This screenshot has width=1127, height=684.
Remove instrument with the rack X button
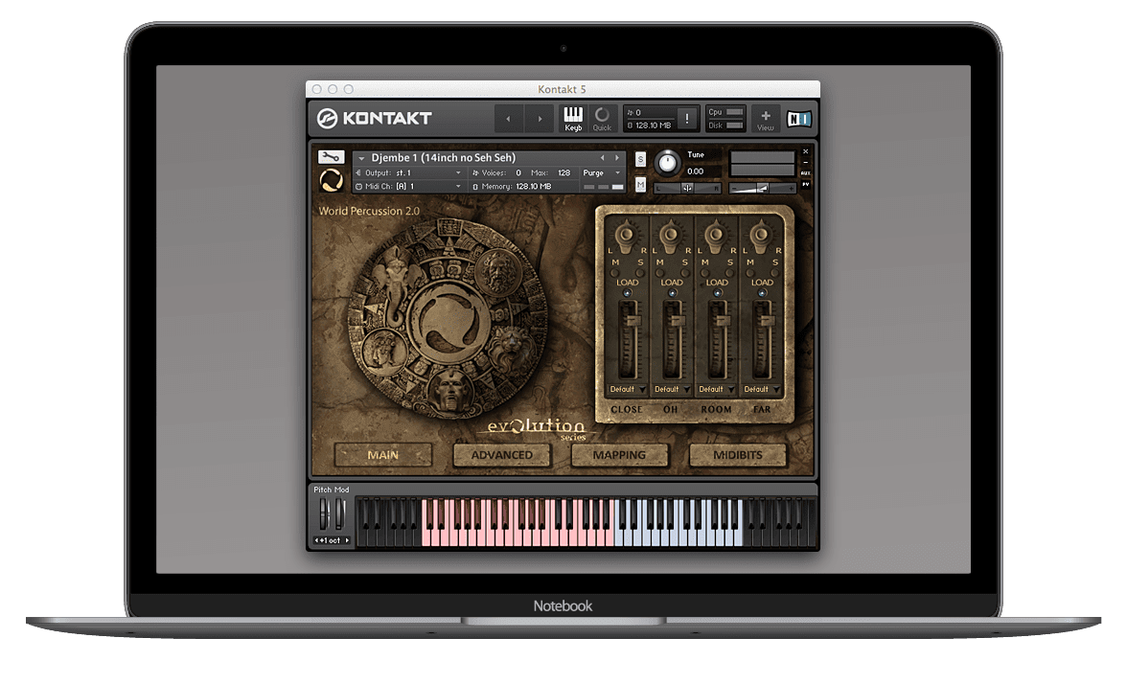click(x=806, y=151)
